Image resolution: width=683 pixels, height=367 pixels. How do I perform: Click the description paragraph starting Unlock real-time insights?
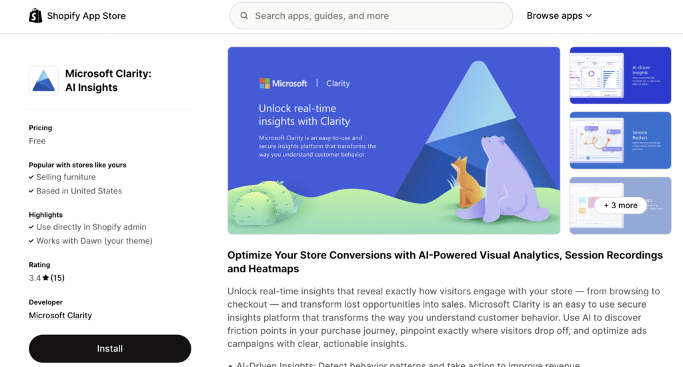(x=444, y=318)
